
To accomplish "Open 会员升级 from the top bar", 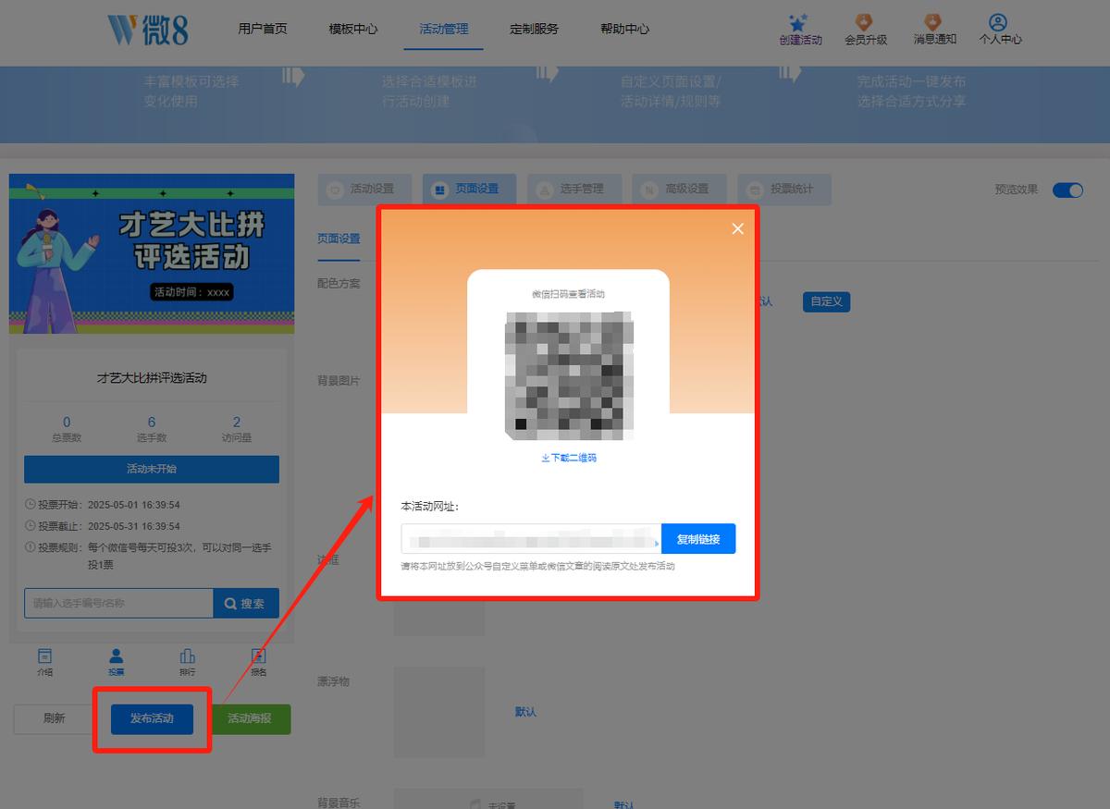I will pos(865,30).
